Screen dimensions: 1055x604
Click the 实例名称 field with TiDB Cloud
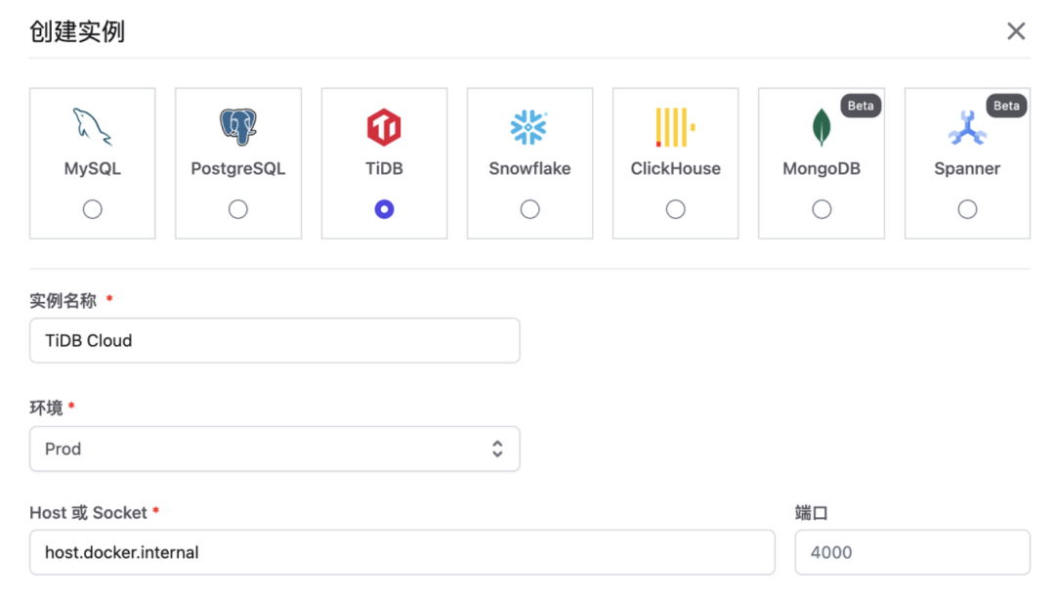point(274,341)
